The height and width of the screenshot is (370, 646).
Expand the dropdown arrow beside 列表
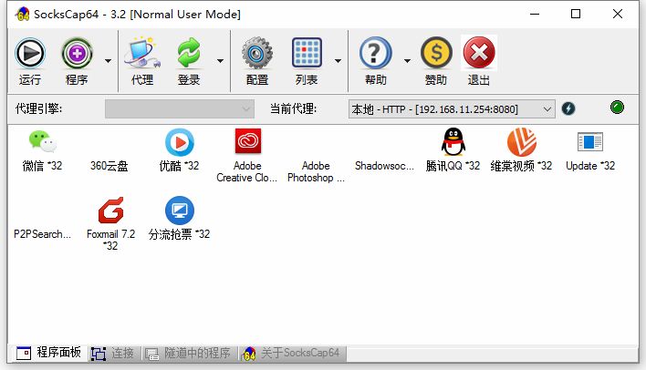(338, 61)
